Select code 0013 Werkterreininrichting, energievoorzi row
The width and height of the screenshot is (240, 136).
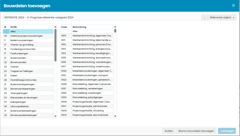coord(87,49)
